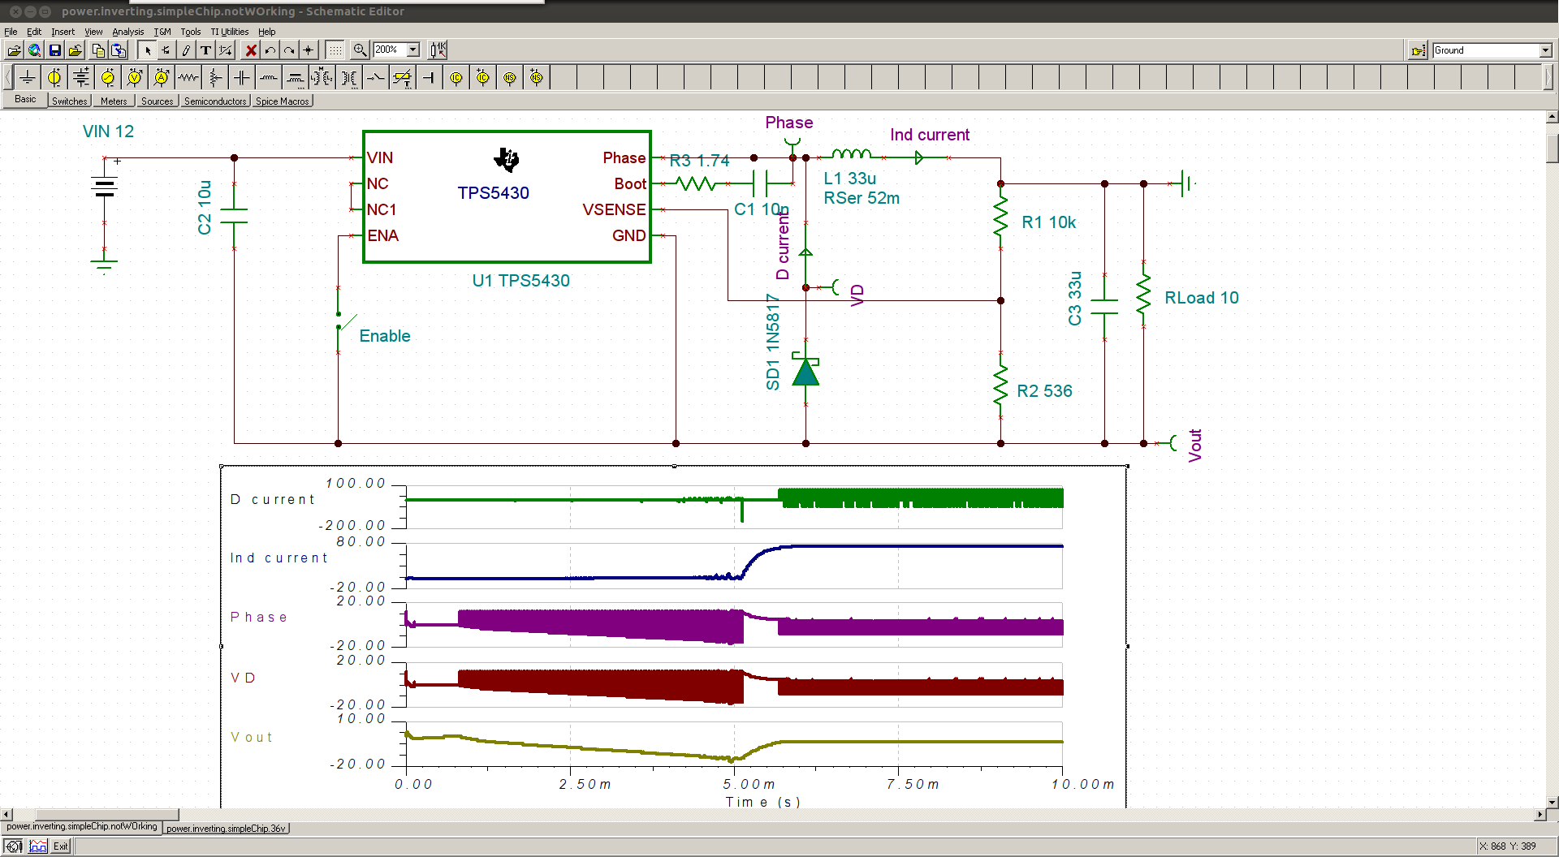This screenshot has width=1559, height=857.
Task: Click the schematic editor transistor icon
Action: pos(14,846)
